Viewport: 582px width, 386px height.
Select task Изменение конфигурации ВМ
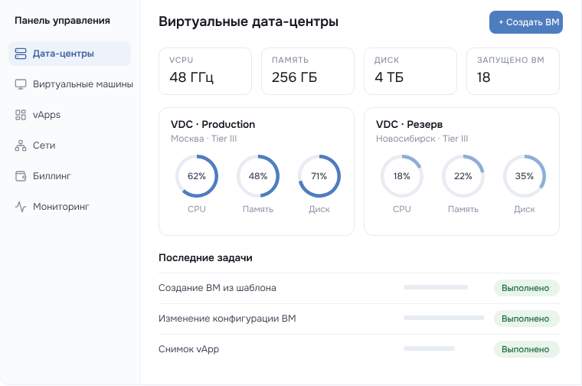(227, 319)
